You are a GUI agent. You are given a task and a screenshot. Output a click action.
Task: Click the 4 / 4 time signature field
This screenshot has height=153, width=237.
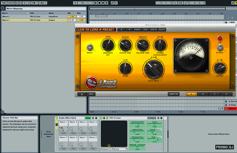pyautogui.click(x=27, y=3)
